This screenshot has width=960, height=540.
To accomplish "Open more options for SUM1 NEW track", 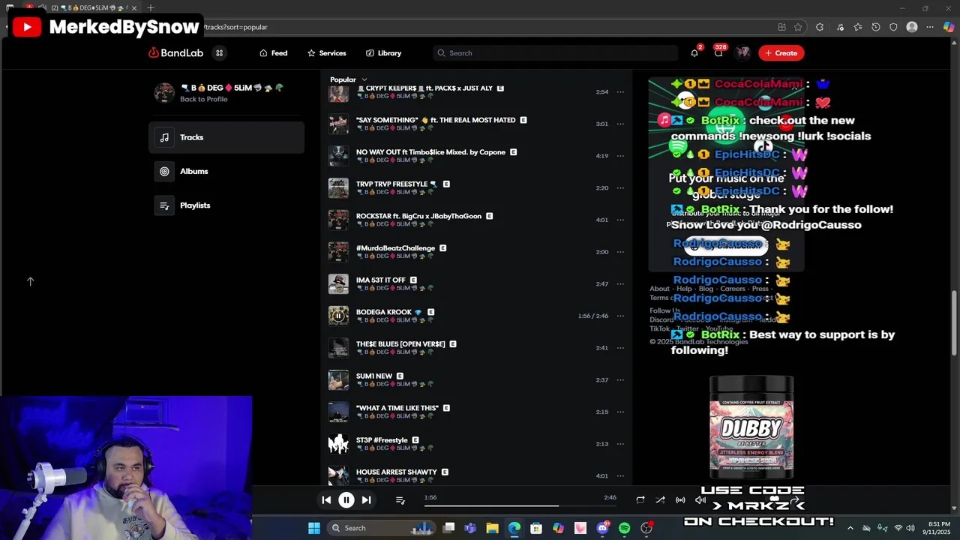I will (620, 380).
